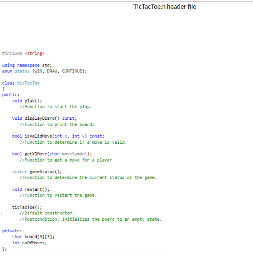Click the 'using namespace std;' line
This screenshot has height=257, width=253.
coord(27,65)
